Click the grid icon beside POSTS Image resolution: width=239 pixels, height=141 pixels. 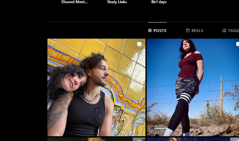click(x=150, y=30)
